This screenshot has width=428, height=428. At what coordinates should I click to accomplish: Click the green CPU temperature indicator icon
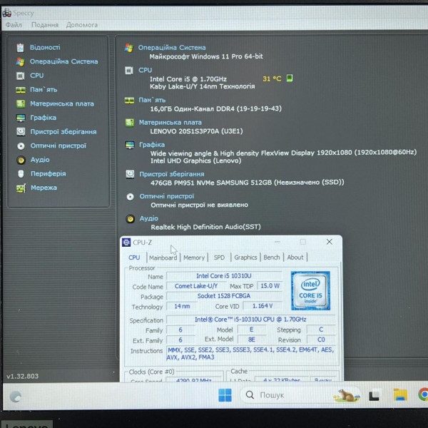(290, 78)
